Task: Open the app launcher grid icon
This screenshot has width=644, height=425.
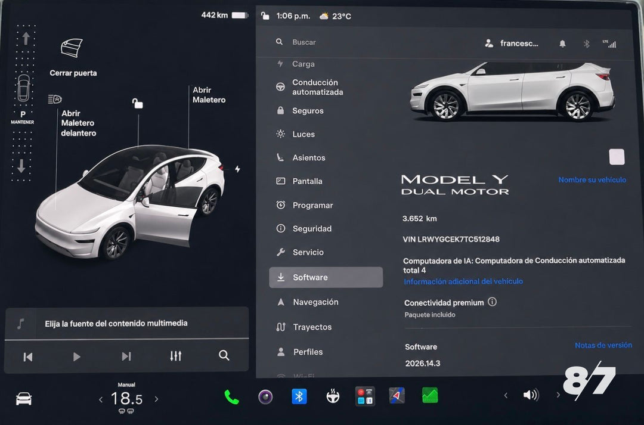Action: point(365,396)
